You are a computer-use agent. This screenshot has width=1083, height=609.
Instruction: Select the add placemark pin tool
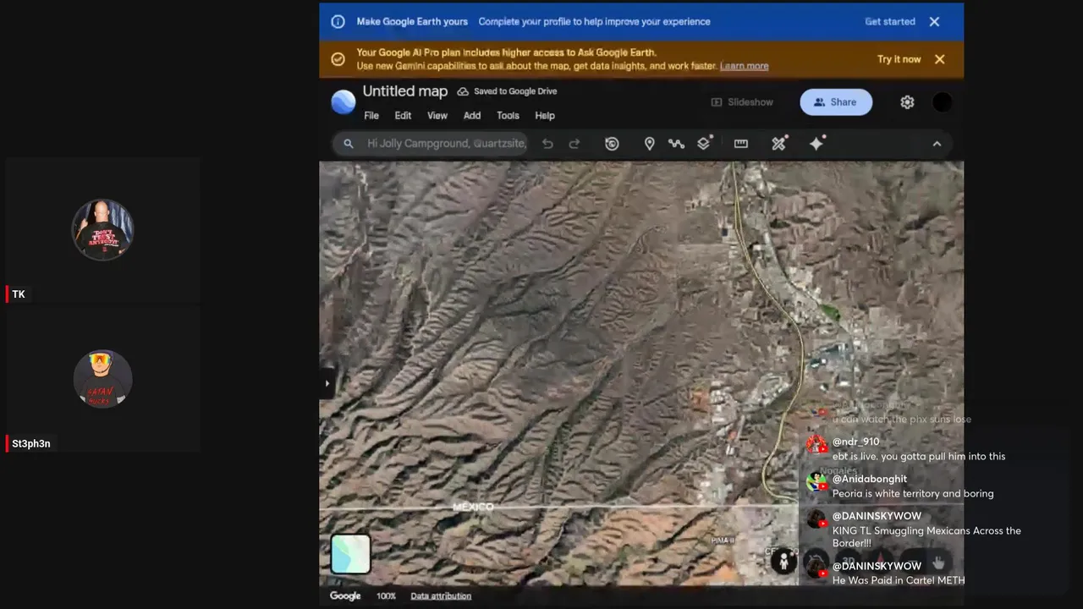(x=650, y=144)
